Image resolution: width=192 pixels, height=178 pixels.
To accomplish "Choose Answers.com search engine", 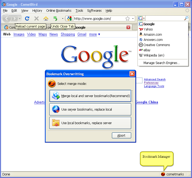I will pos(163,40).
